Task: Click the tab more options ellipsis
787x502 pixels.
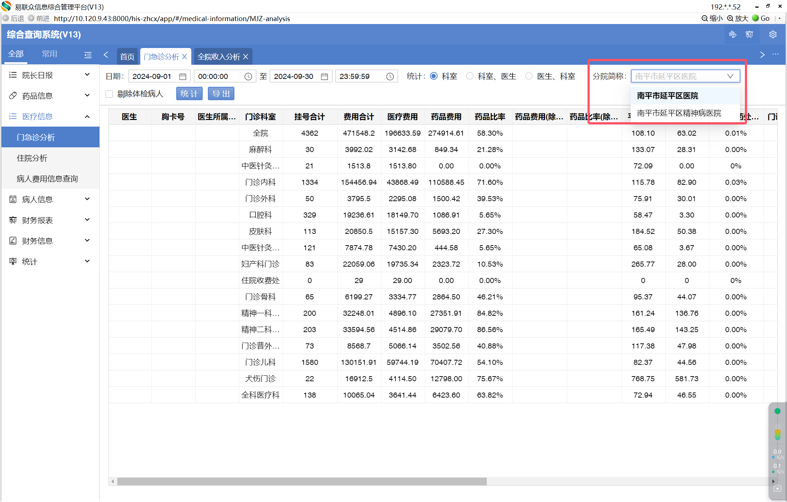Action: (775, 55)
